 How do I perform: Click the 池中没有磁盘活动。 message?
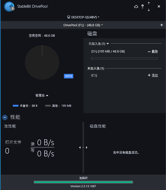126,153
